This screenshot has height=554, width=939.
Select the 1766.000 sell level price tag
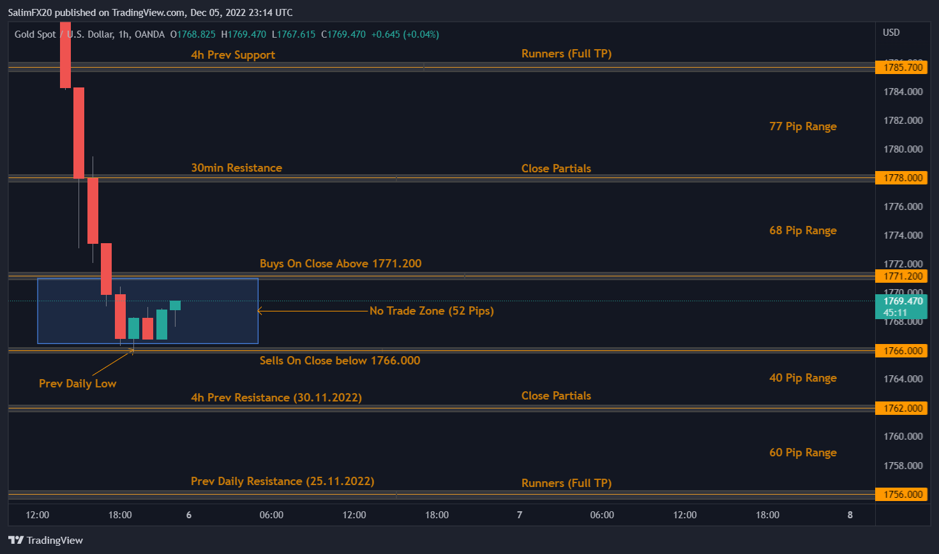pyautogui.click(x=902, y=350)
